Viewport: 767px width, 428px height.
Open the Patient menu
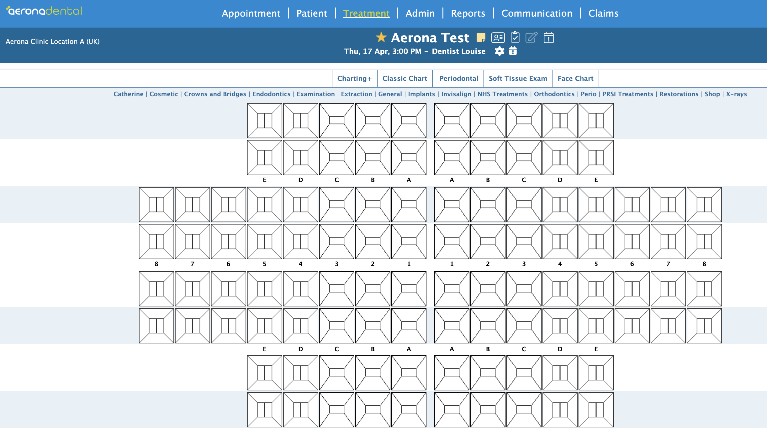pos(312,13)
